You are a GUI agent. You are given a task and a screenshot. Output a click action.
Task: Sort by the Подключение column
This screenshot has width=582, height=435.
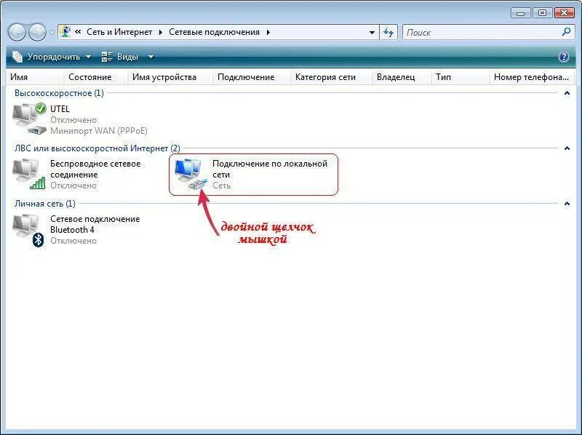(x=252, y=77)
